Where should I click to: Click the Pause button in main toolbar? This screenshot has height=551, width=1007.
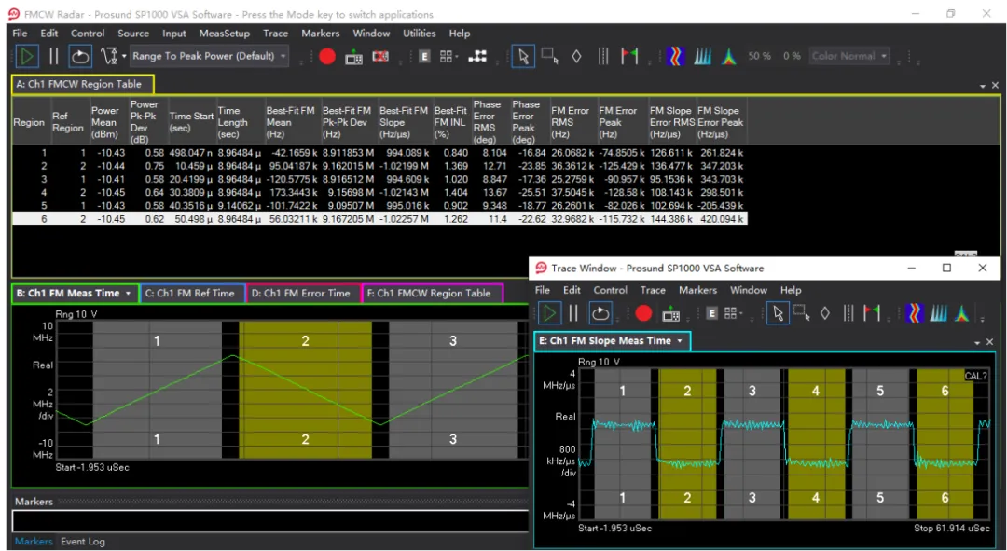tap(54, 57)
